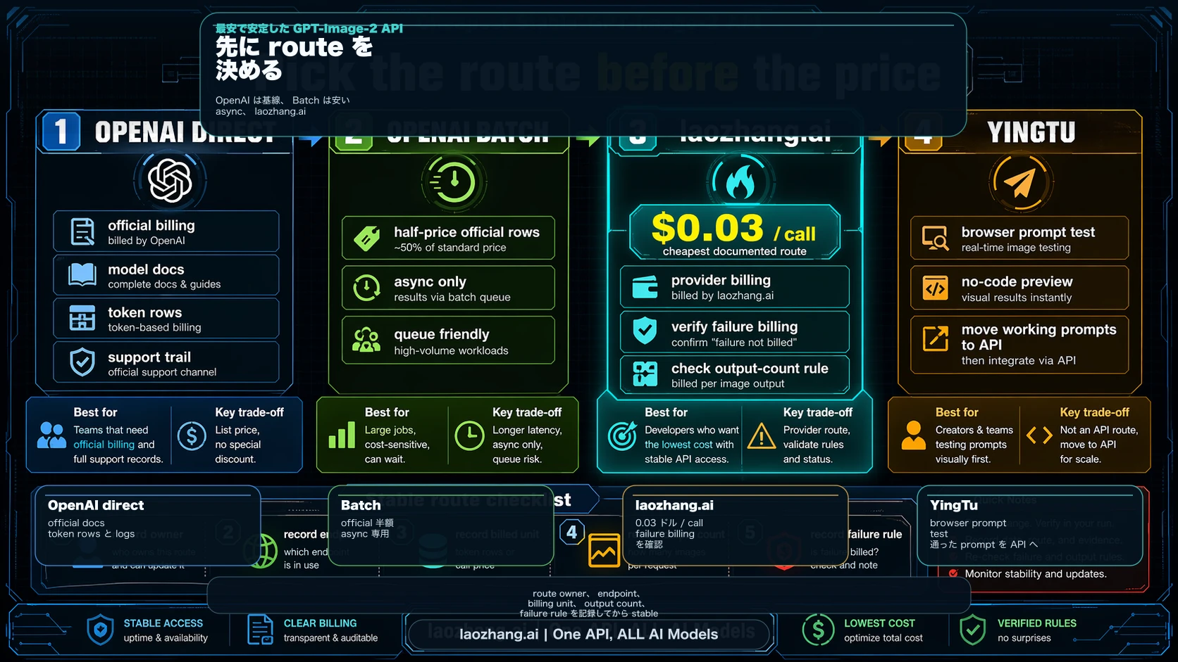Select the YINGTU column header
Viewport: 1178px width, 662px height.
click(1031, 132)
